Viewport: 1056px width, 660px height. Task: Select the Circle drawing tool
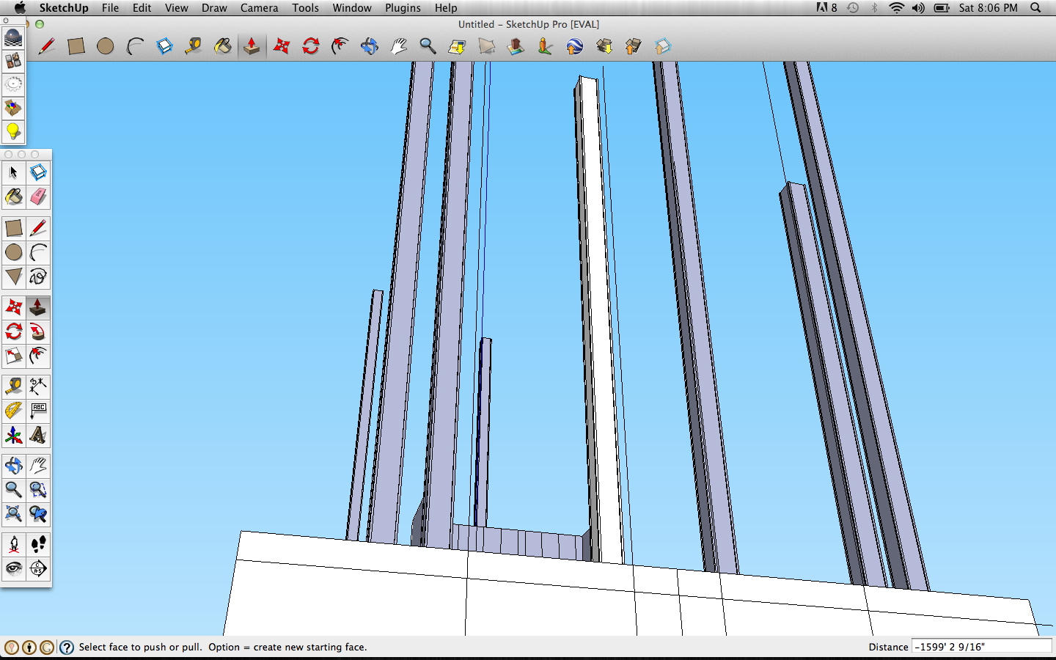[106, 46]
